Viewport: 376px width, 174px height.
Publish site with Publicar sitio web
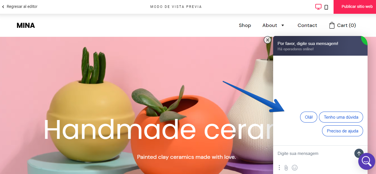pos(357,7)
